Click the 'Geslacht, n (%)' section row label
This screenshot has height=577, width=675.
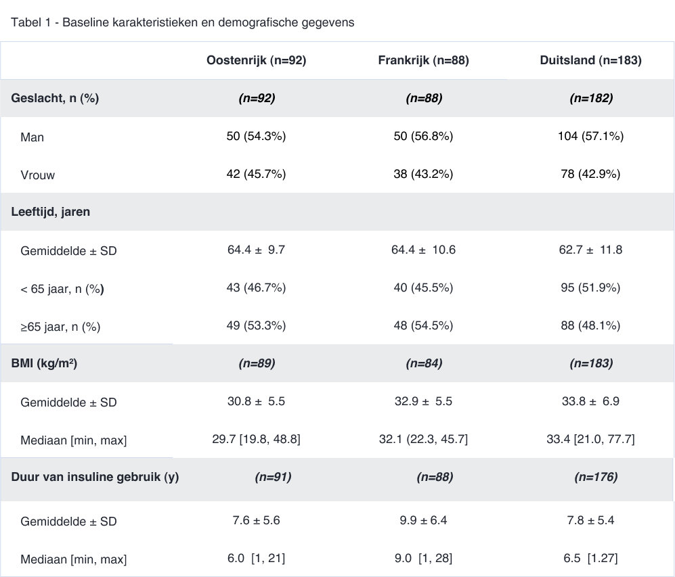click(55, 98)
